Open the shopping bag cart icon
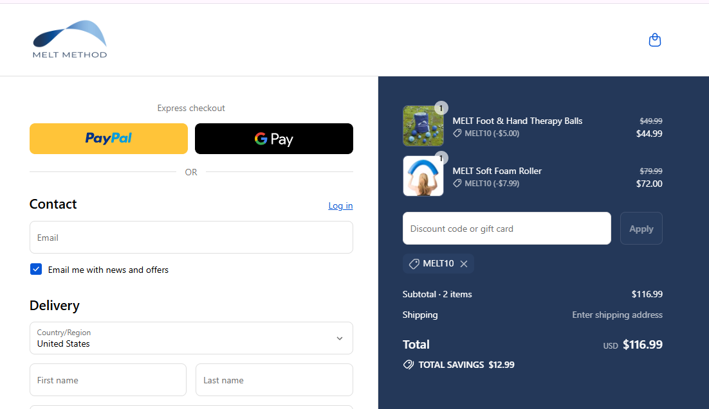 tap(654, 40)
